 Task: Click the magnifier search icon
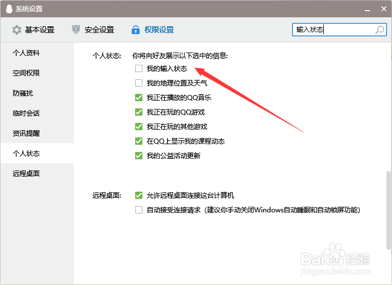(x=380, y=30)
